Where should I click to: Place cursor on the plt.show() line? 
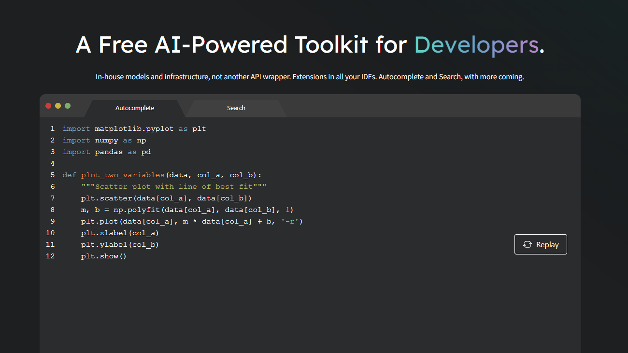pyautogui.click(x=103, y=256)
